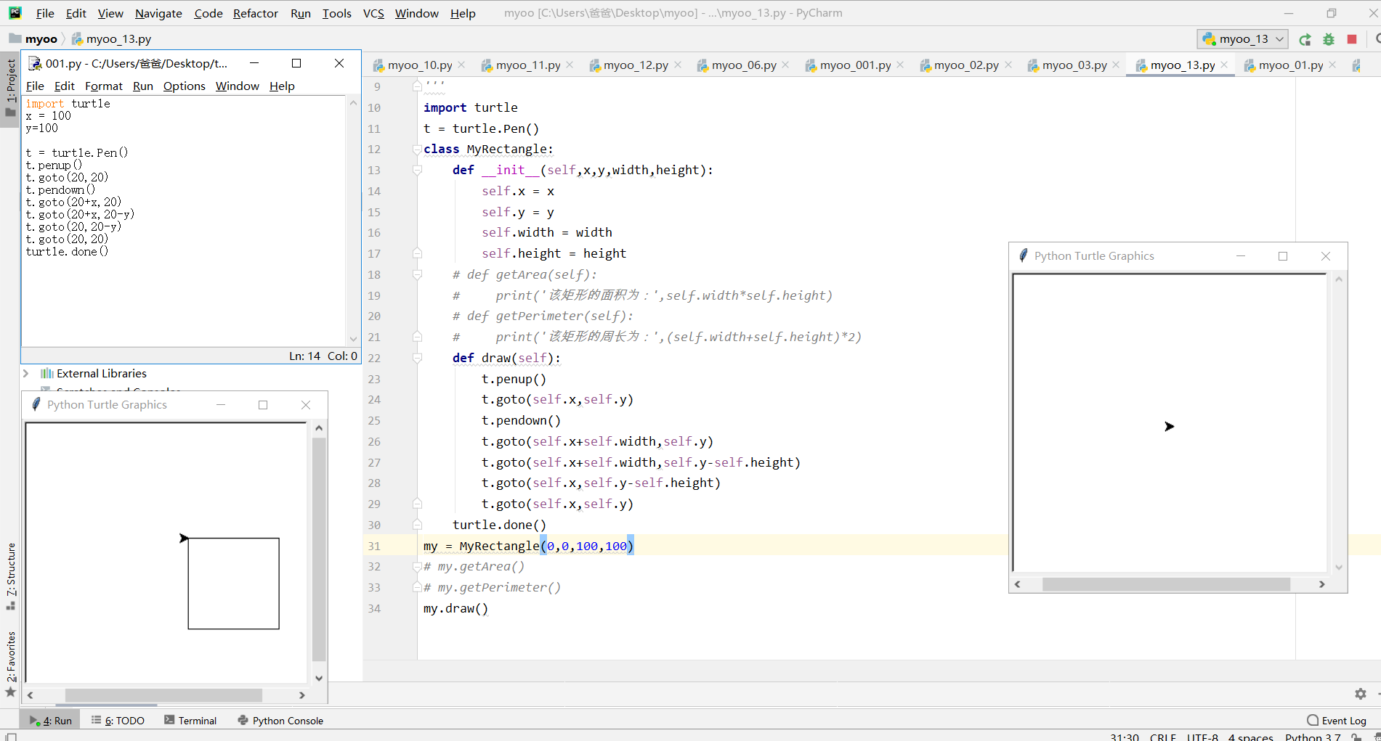Close the myoo_13.py tab

point(1224,65)
